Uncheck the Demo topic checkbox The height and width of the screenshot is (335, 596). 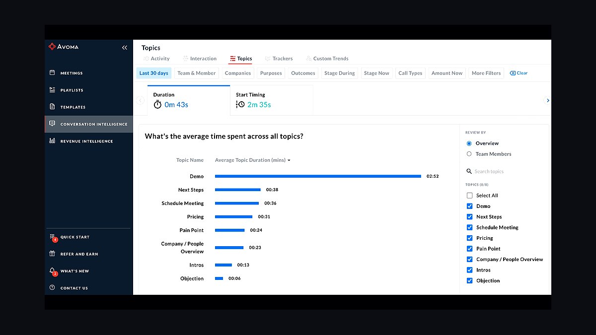(469, 206)
